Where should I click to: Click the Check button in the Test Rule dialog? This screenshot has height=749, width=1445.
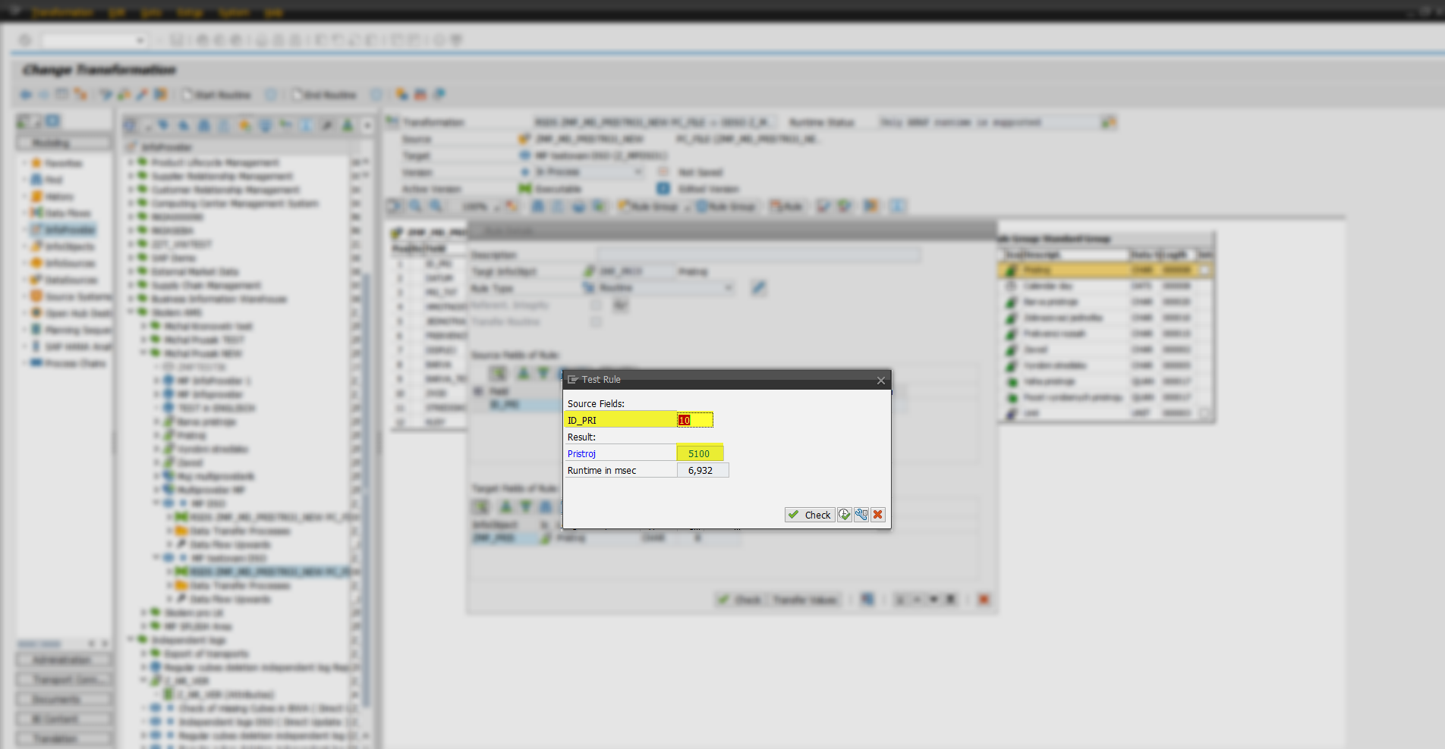click(x=809, y=515)
